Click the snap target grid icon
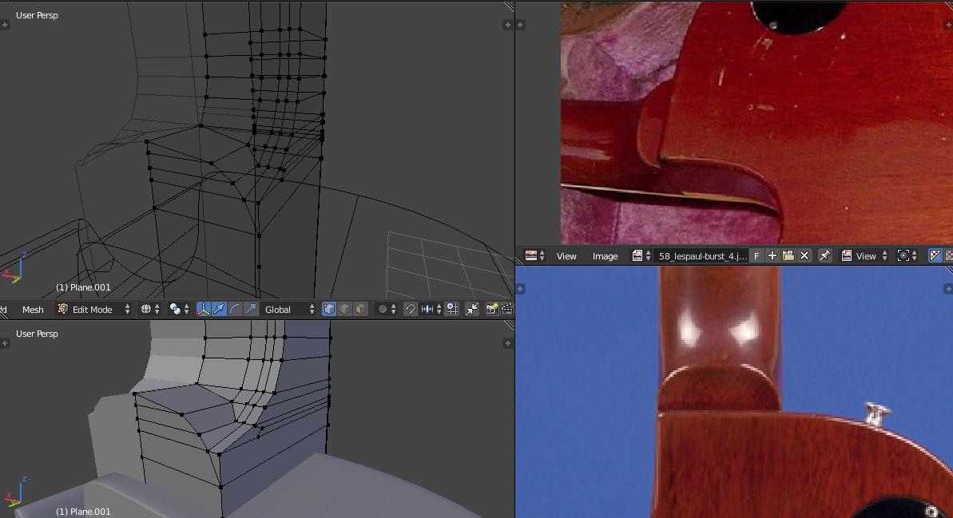The width and height of the screenshot is (953, 518). [x=452, y=309]
